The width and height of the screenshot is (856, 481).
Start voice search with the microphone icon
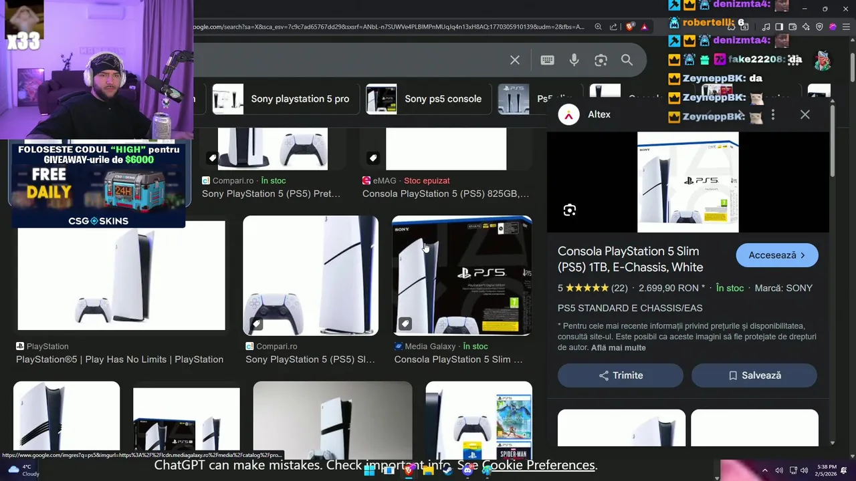point(574,60)
